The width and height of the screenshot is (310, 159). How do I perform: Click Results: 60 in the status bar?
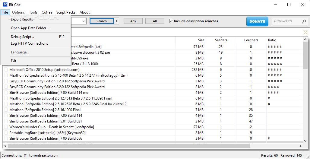pyautogui.click(x=270, y=155)
